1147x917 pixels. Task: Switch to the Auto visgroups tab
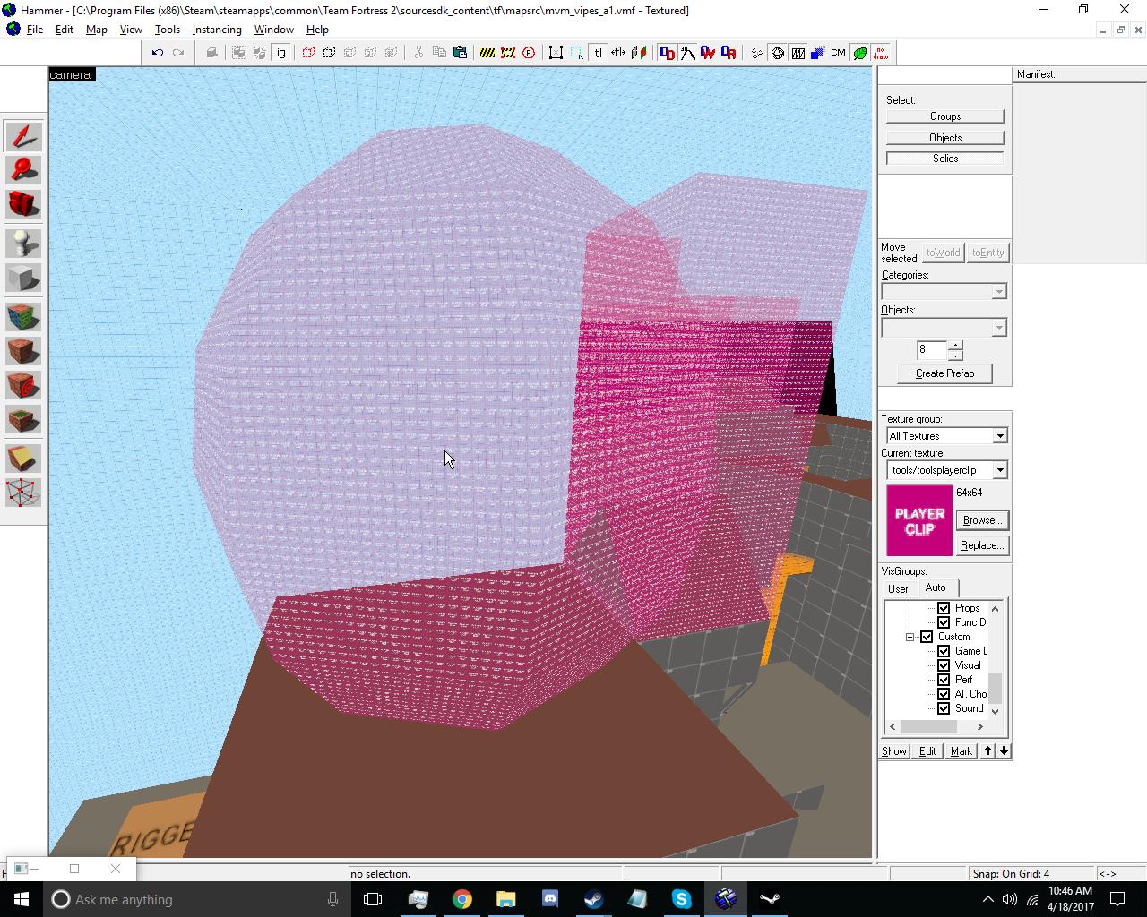tap(936, 587)
